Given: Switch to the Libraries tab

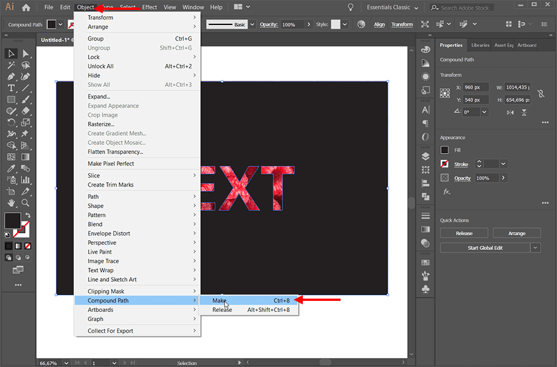Looking at the screenshot, I should click(x=480, y=45).
